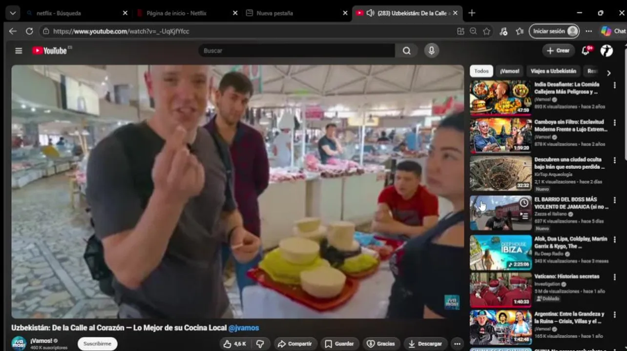Select the Viajes a Uzbekistán chip

coord(553,71)
